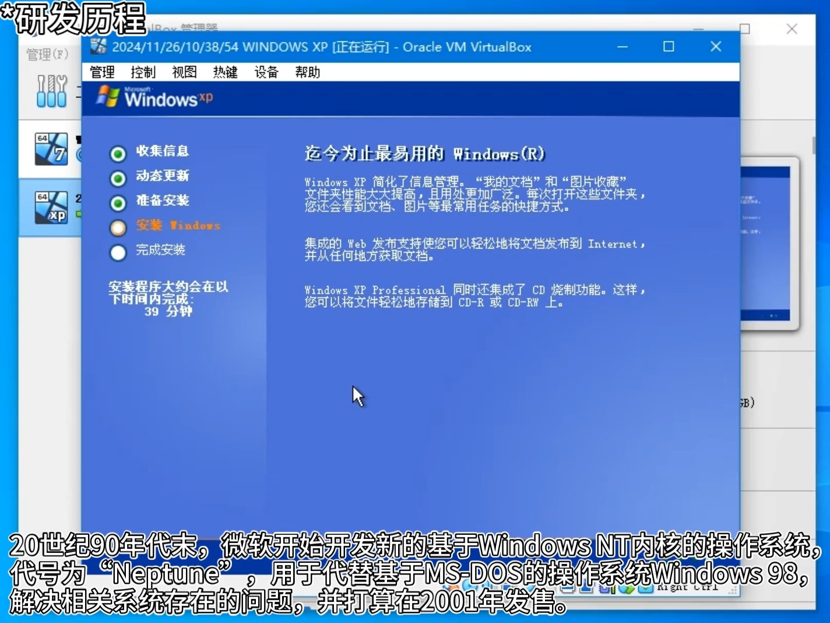Image resolution: width=830 pixels, height=623 pixels.
Task: Open the 帮助 menu
Action: [x=307, y=72]
